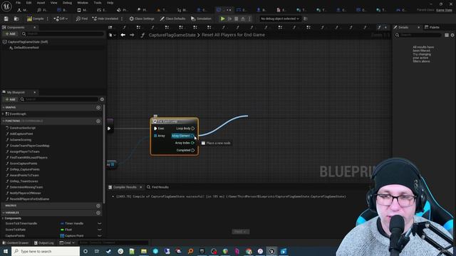This screenshot has width=456, height=256.
Task: Browse to asset in Content Browser
Action: coord(16,18)
